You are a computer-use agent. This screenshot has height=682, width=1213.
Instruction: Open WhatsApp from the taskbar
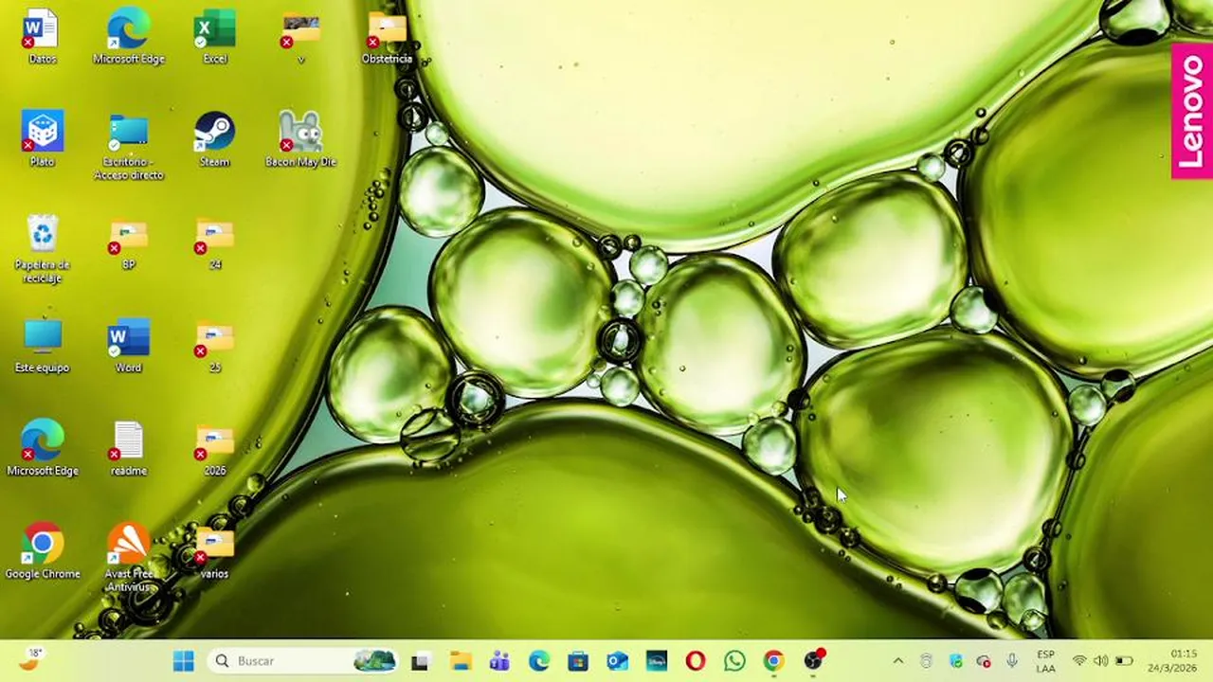(x=734, y=660)
